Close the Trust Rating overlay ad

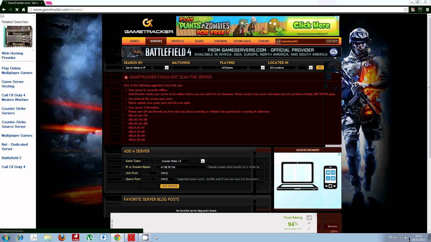(x=315, y=215)
